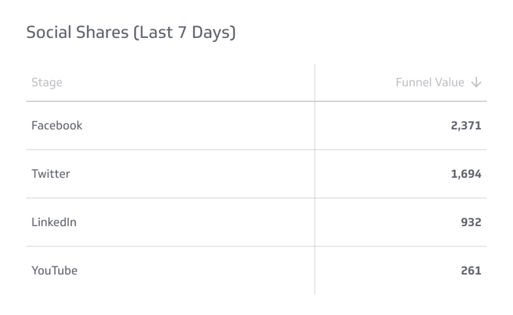Image resolution: width=513 pixels, height=315 pixels.
Task: Click the Facebook row label
Action: pos(57,125)
